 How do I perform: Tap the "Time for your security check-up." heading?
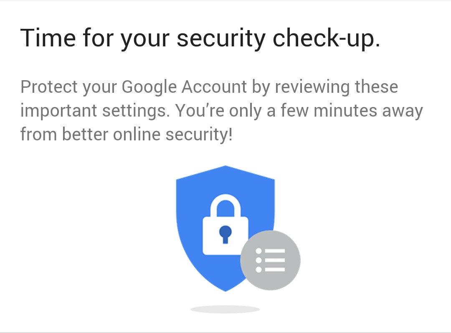[200, 38]
